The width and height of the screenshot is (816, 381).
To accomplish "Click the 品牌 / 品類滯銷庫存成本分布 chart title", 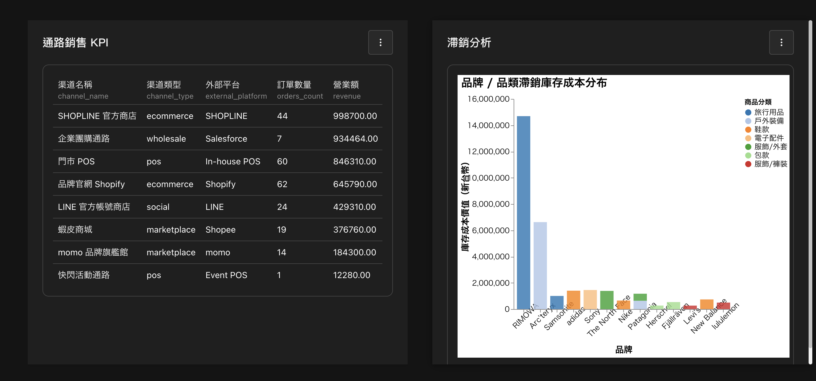I will 534,83.
